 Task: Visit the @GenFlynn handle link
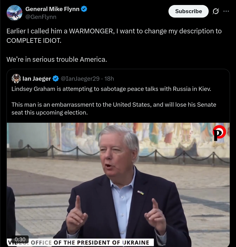click(x=41, y=17)
